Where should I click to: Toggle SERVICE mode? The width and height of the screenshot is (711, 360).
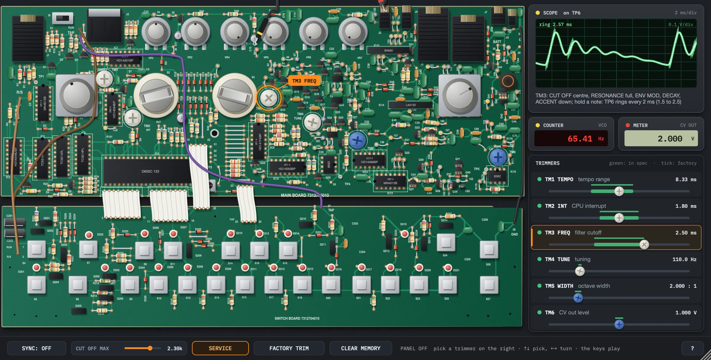(x=220, y=348)
